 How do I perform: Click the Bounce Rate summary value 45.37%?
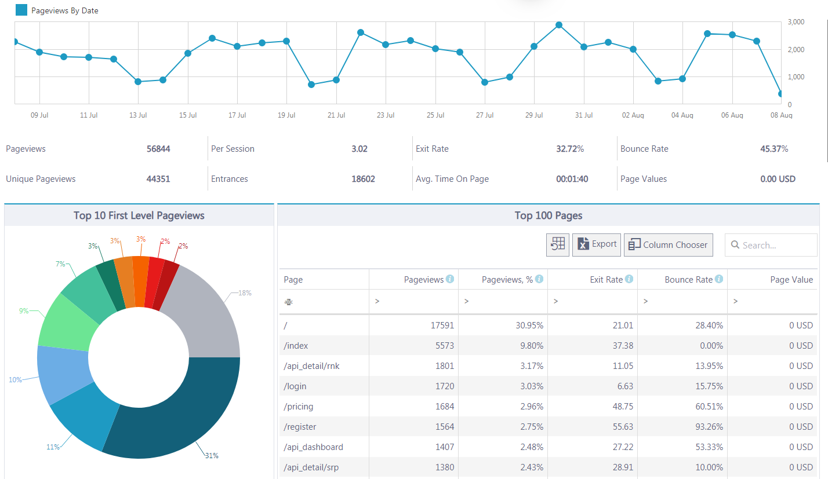tap(774, 149)
